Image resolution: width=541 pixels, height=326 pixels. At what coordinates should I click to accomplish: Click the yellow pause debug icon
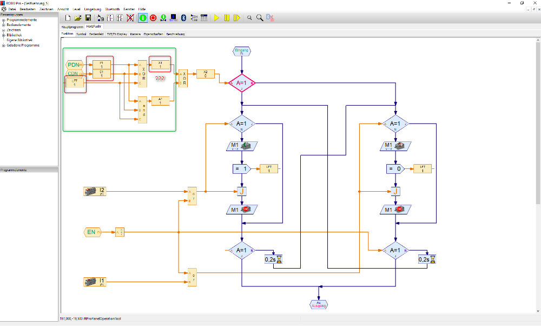click(226, 18)
